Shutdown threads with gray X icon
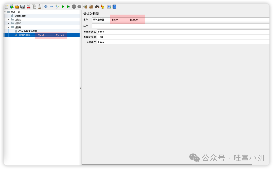The image size is (273, 169). click(79, 7)
